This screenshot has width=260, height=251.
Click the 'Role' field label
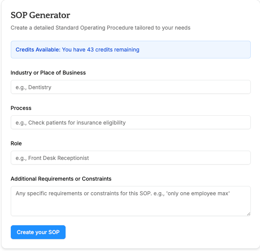[x=16, y=143]
